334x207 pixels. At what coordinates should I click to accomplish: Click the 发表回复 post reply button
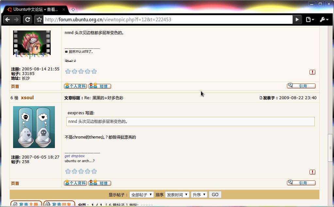pyautogui.click(x=59, y=204)
